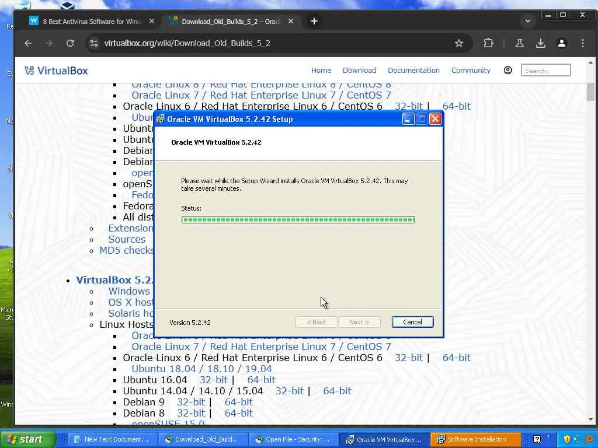Click the VirtualBox logo
Viewport: 598px width, 448px height.
point(56,71)
